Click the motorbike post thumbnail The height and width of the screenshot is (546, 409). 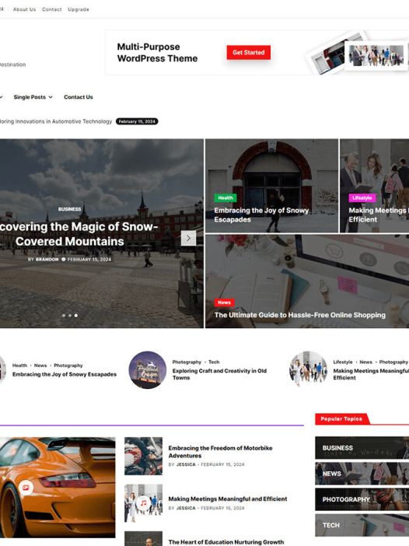click(x=143, y=456)
